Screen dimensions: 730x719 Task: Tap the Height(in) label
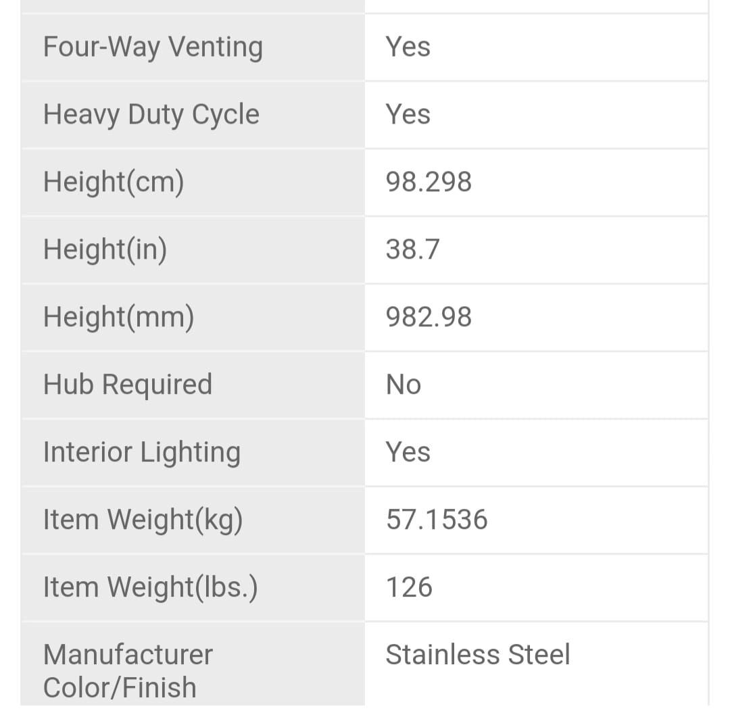105,250
